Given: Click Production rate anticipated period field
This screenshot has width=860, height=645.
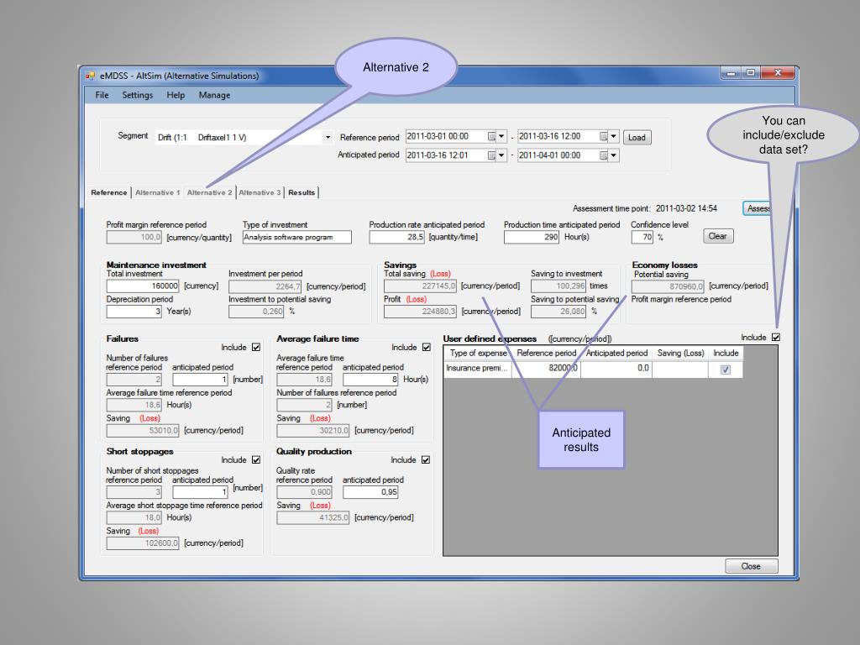Looking at the screenshot, I should [397, 237].
